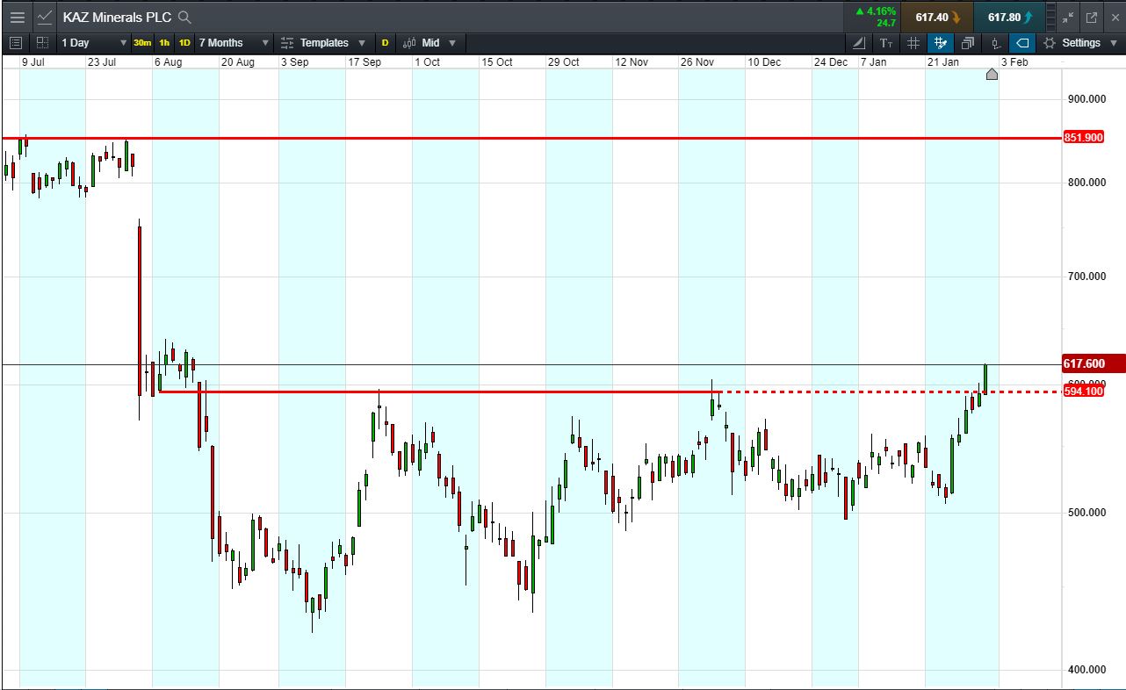
Task: Open the hamburger main menu
Action: point(18,17)
